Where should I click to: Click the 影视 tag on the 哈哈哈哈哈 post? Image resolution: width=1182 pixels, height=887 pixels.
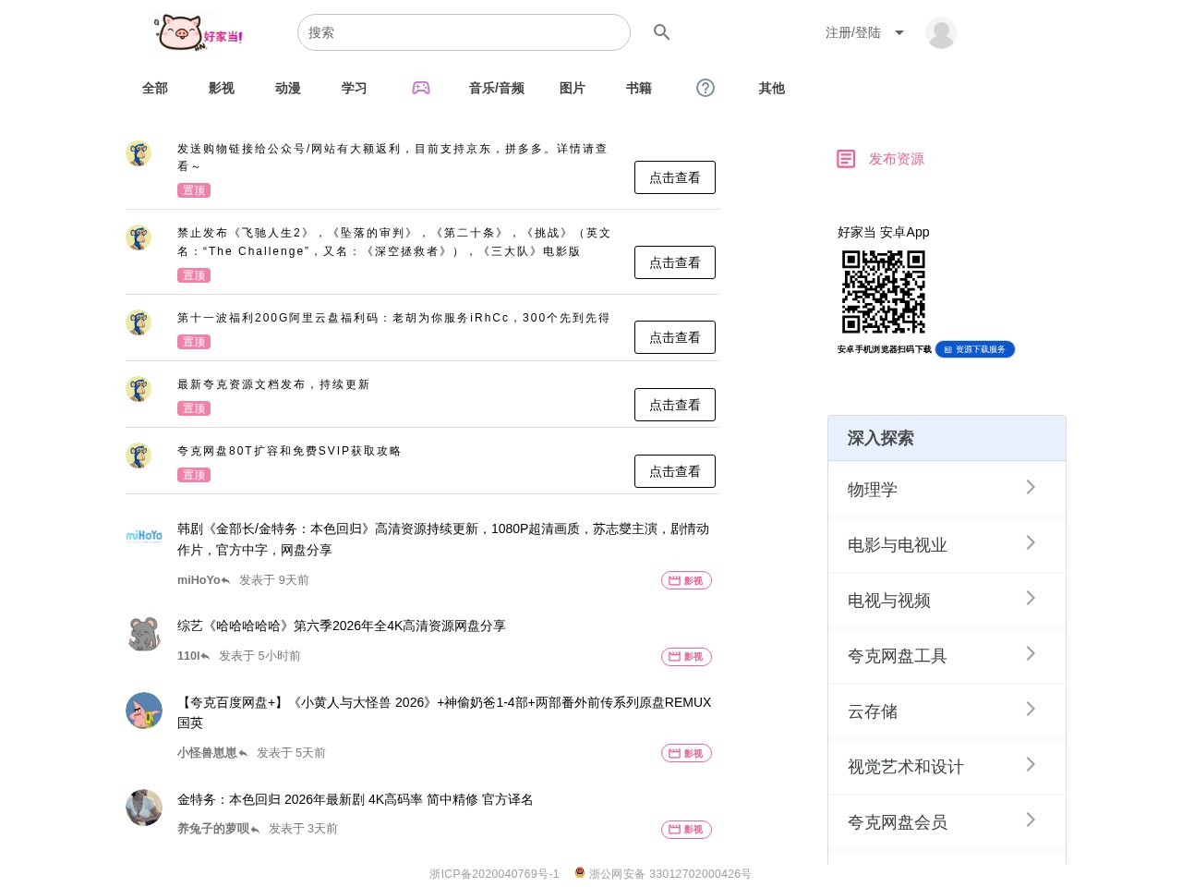(686, 657)
